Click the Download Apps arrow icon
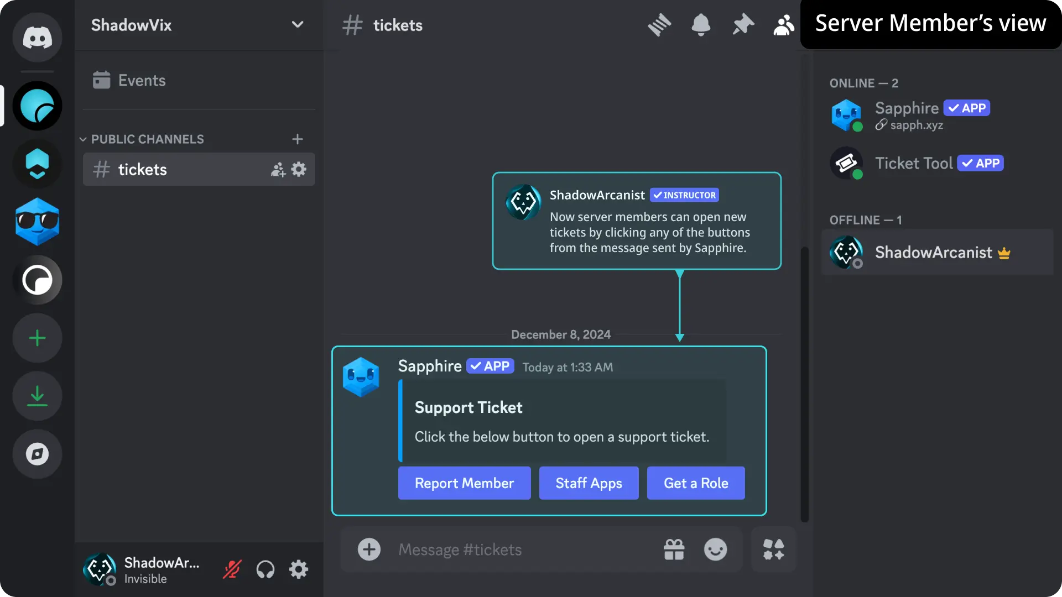The height and width of the screenshot is (597, 1062). [x=37, y=396]
